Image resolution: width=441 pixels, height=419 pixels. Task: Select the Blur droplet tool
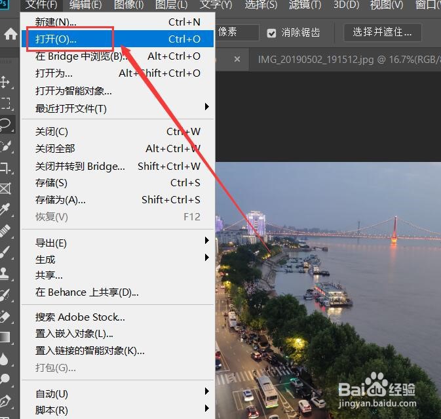(5, 359)
